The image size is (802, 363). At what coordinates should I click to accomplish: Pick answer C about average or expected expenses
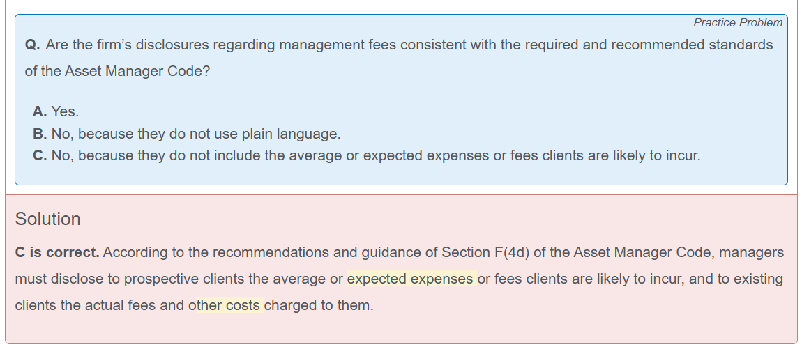click(x=367, y=155)
